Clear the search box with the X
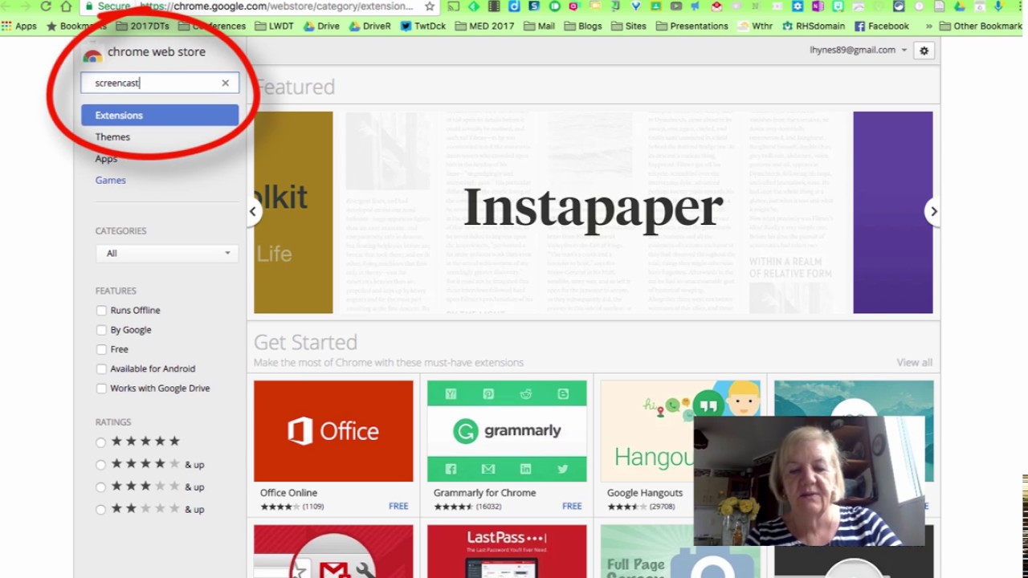1028x578 pixels. click(226, 83)
